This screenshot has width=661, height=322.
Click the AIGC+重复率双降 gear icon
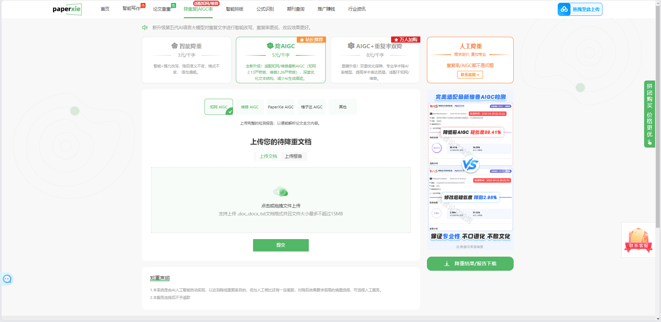point(351,46)
